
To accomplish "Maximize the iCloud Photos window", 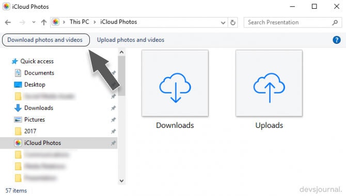I will tap(314, 6).
